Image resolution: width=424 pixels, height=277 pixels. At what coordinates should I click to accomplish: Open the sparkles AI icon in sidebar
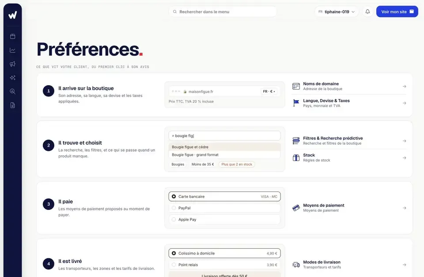pyautogui.click(x=12, y=78)
